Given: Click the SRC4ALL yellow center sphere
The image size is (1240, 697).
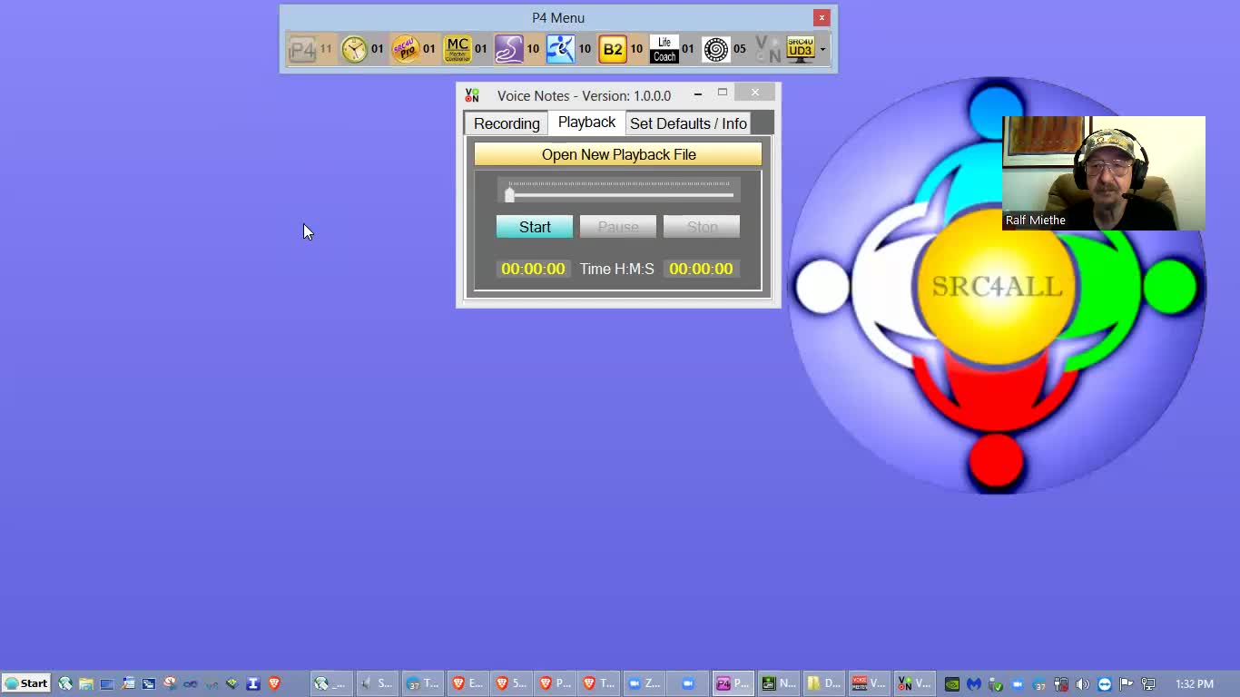Looking at the screenshot, I should (997, 287).
